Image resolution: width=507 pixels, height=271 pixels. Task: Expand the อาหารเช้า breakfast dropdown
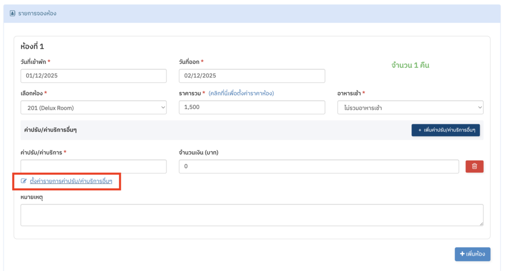pyautogui.click(x=410, y=108)
